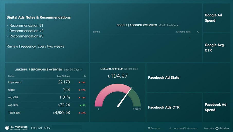Screen dimensions: 233x132
Task: Click the Avg. CTR value 1.01%
Action: pyautogui.click(x=65, y=97)
